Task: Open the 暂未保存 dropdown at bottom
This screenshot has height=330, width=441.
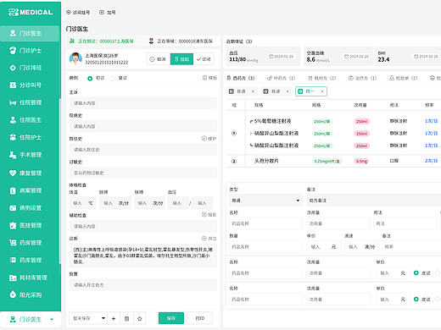Action: point(88,318)
